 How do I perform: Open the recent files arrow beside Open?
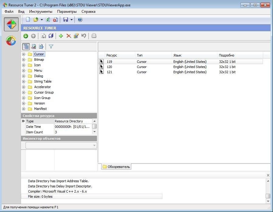[x=42, y=20]
